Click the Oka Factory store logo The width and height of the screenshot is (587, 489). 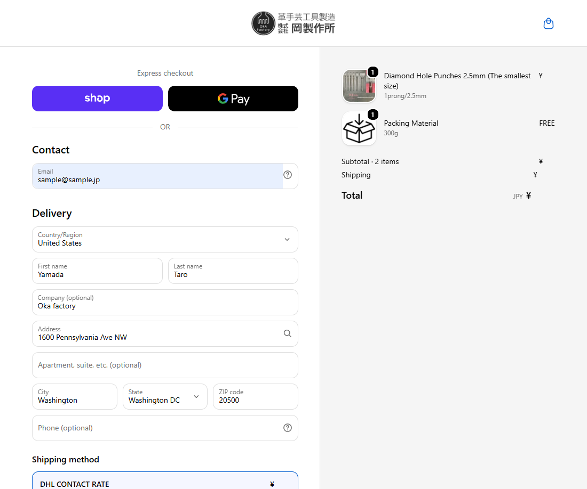(x=293, y=23)
